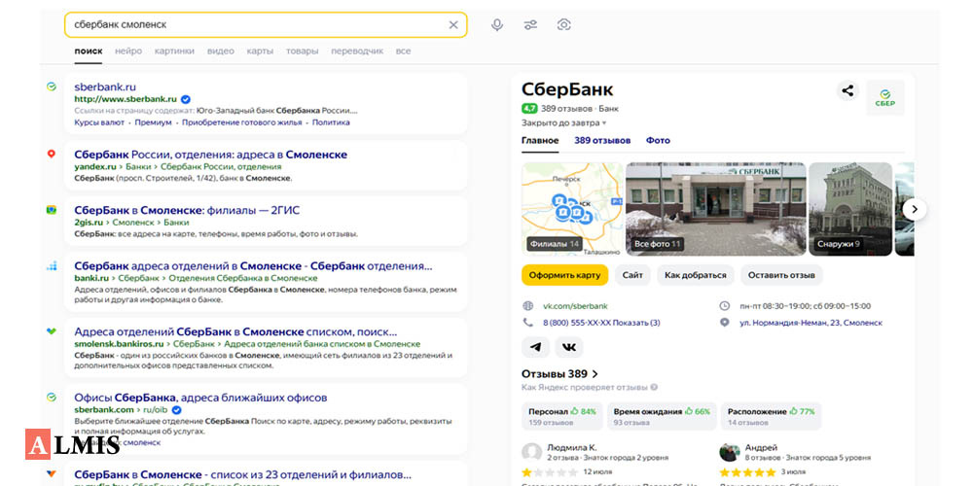This screenshot has height=486, width=973.
Task: Open the 'карты' tab
Action: [x=260, y=51]
